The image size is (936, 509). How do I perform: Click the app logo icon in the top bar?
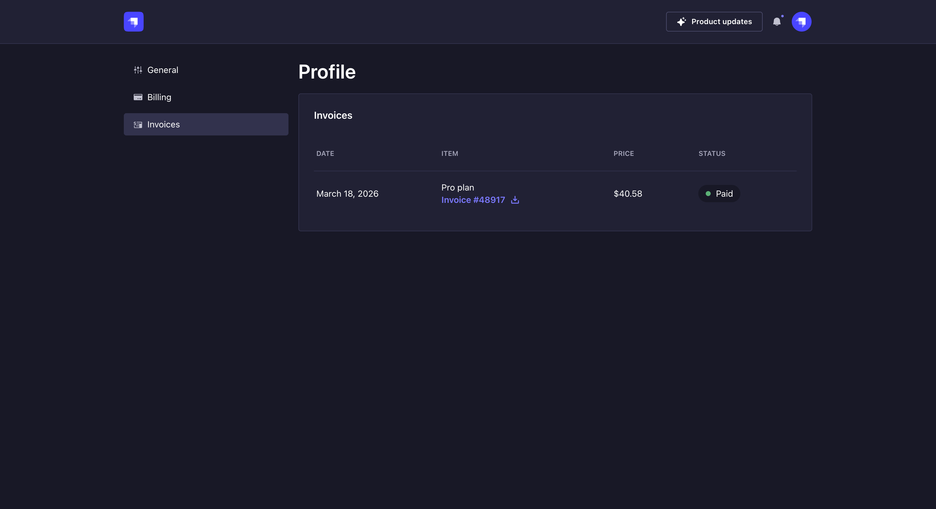(x=133, y=21)
